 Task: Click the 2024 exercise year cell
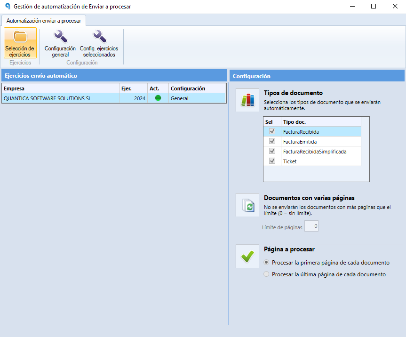133,98
